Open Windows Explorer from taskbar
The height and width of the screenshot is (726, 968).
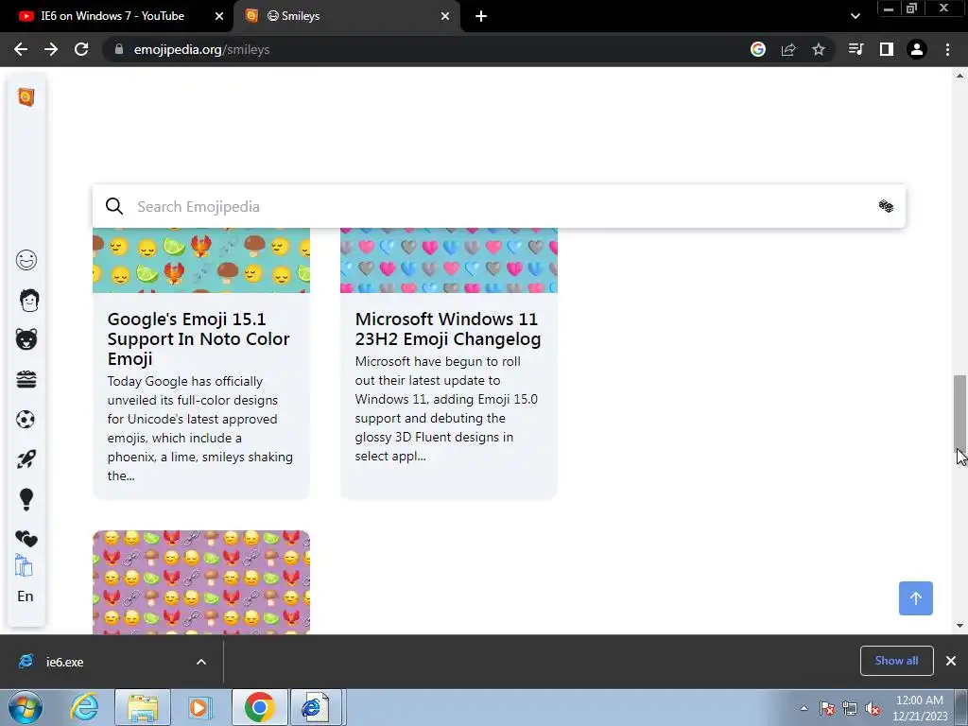(143, 707)
